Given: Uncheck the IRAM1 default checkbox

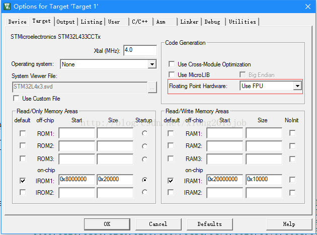Looking at the screenshot, I should [171, 181].
